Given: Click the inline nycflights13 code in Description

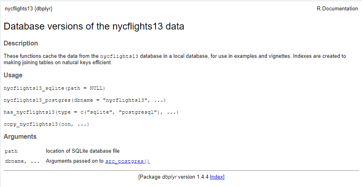Looking at the screenshot, I should click(119, 56).
